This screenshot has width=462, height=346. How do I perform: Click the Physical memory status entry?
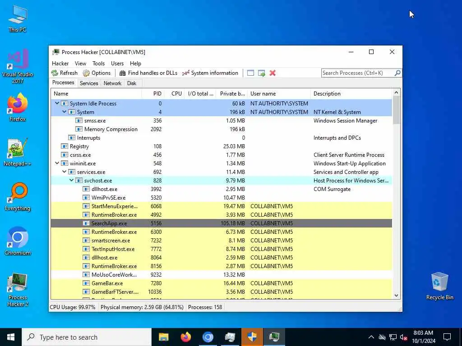pyautogui.click(x=142, y=307)
